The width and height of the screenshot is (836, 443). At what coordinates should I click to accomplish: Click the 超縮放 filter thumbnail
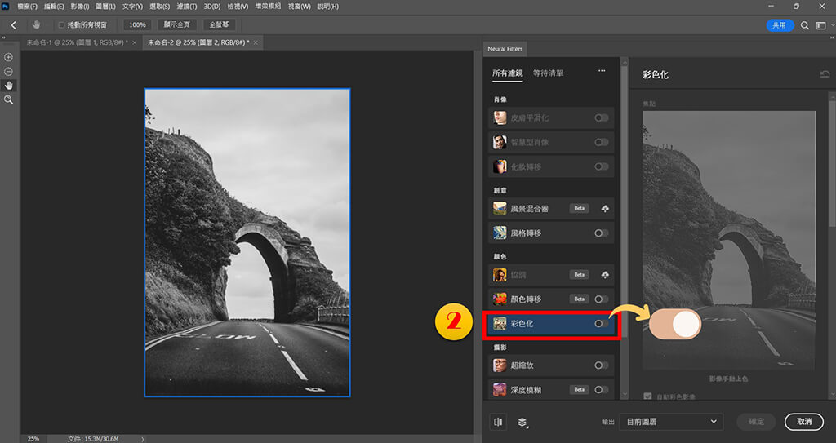pyautogui.click(x=500, y=365)
